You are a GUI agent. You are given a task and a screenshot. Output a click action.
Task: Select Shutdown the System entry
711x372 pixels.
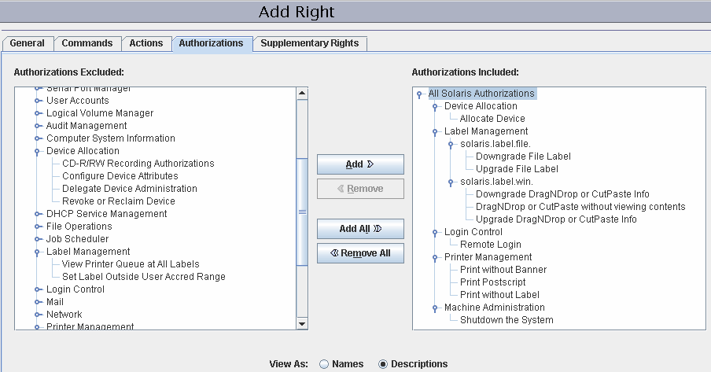(506, 320)
